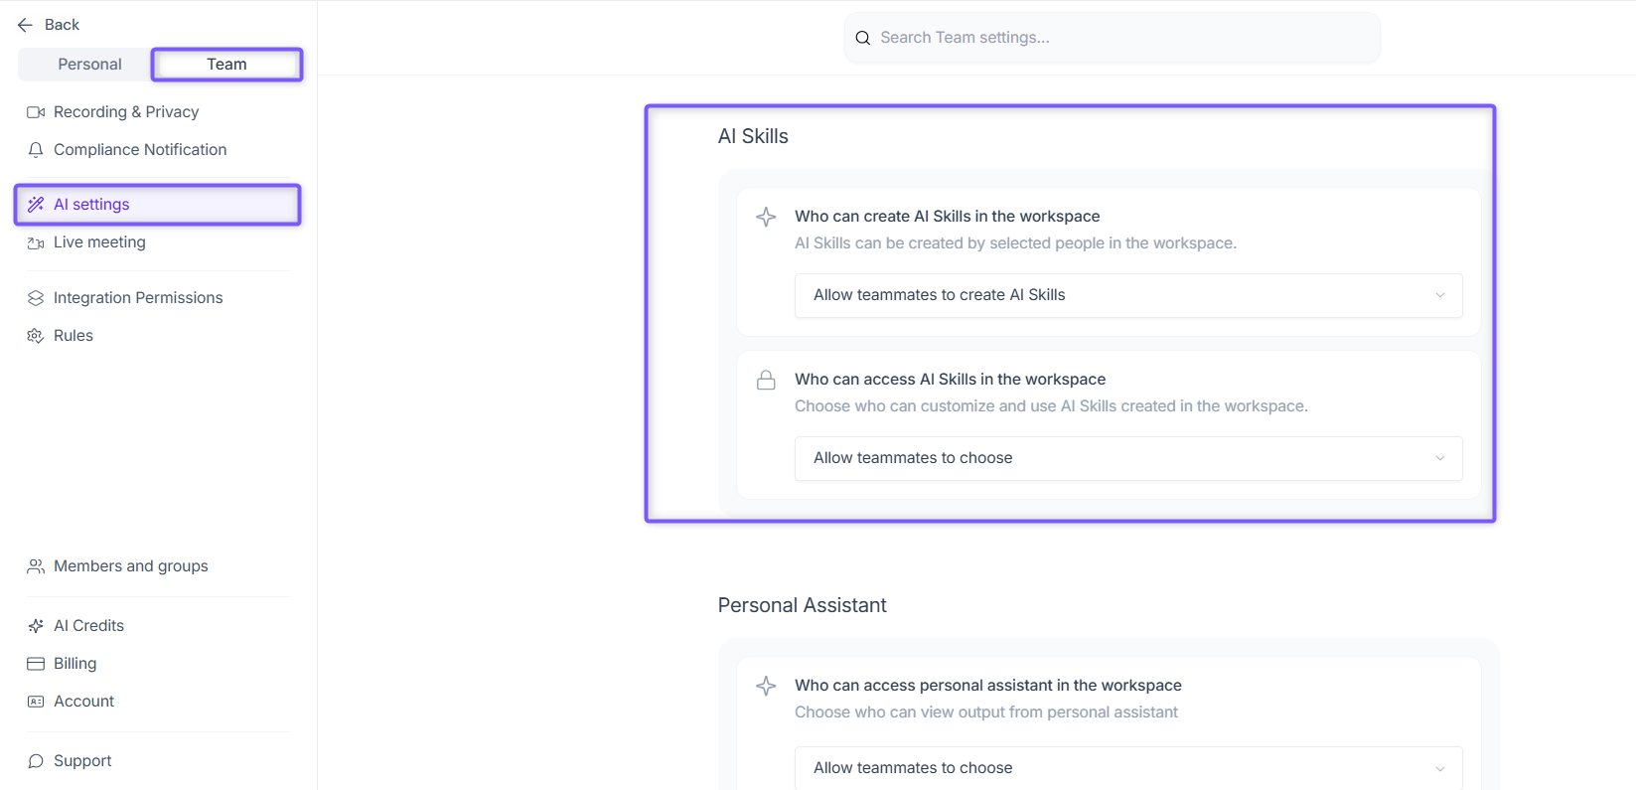Click the Support chat bubble icon
The width and height of the screenshot is (1636, 790).
pos(36,761)
